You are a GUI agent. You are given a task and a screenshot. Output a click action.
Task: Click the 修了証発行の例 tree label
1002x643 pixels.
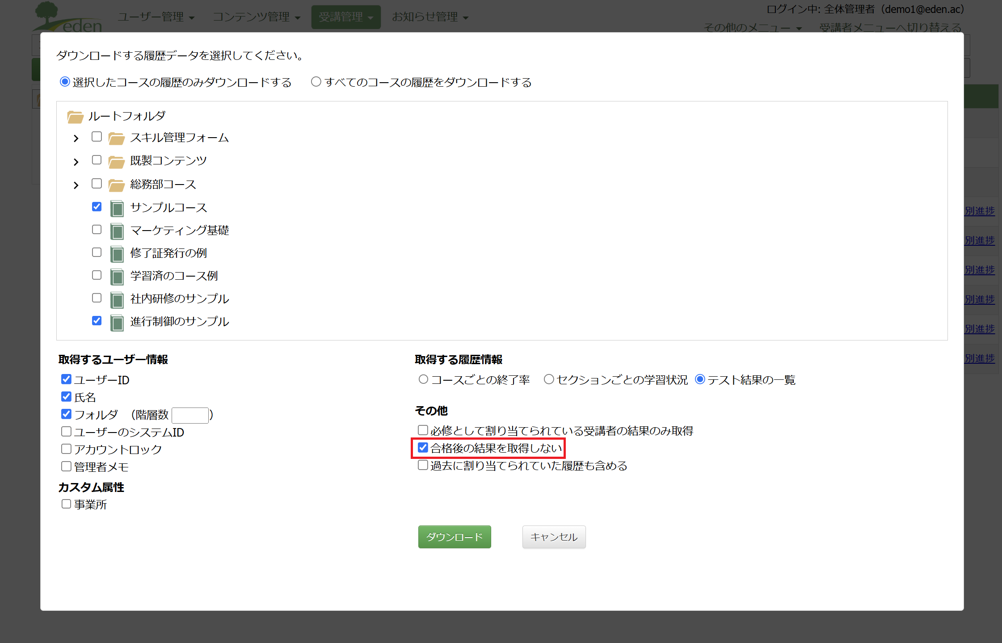pos(168,253)
